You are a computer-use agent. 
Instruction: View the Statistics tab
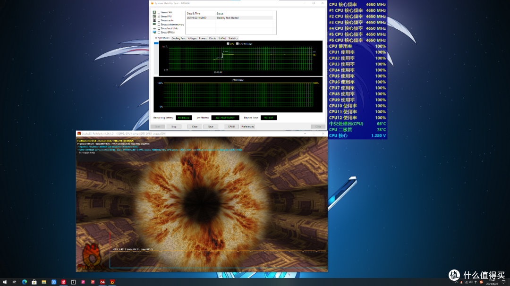tap(233, 38)
